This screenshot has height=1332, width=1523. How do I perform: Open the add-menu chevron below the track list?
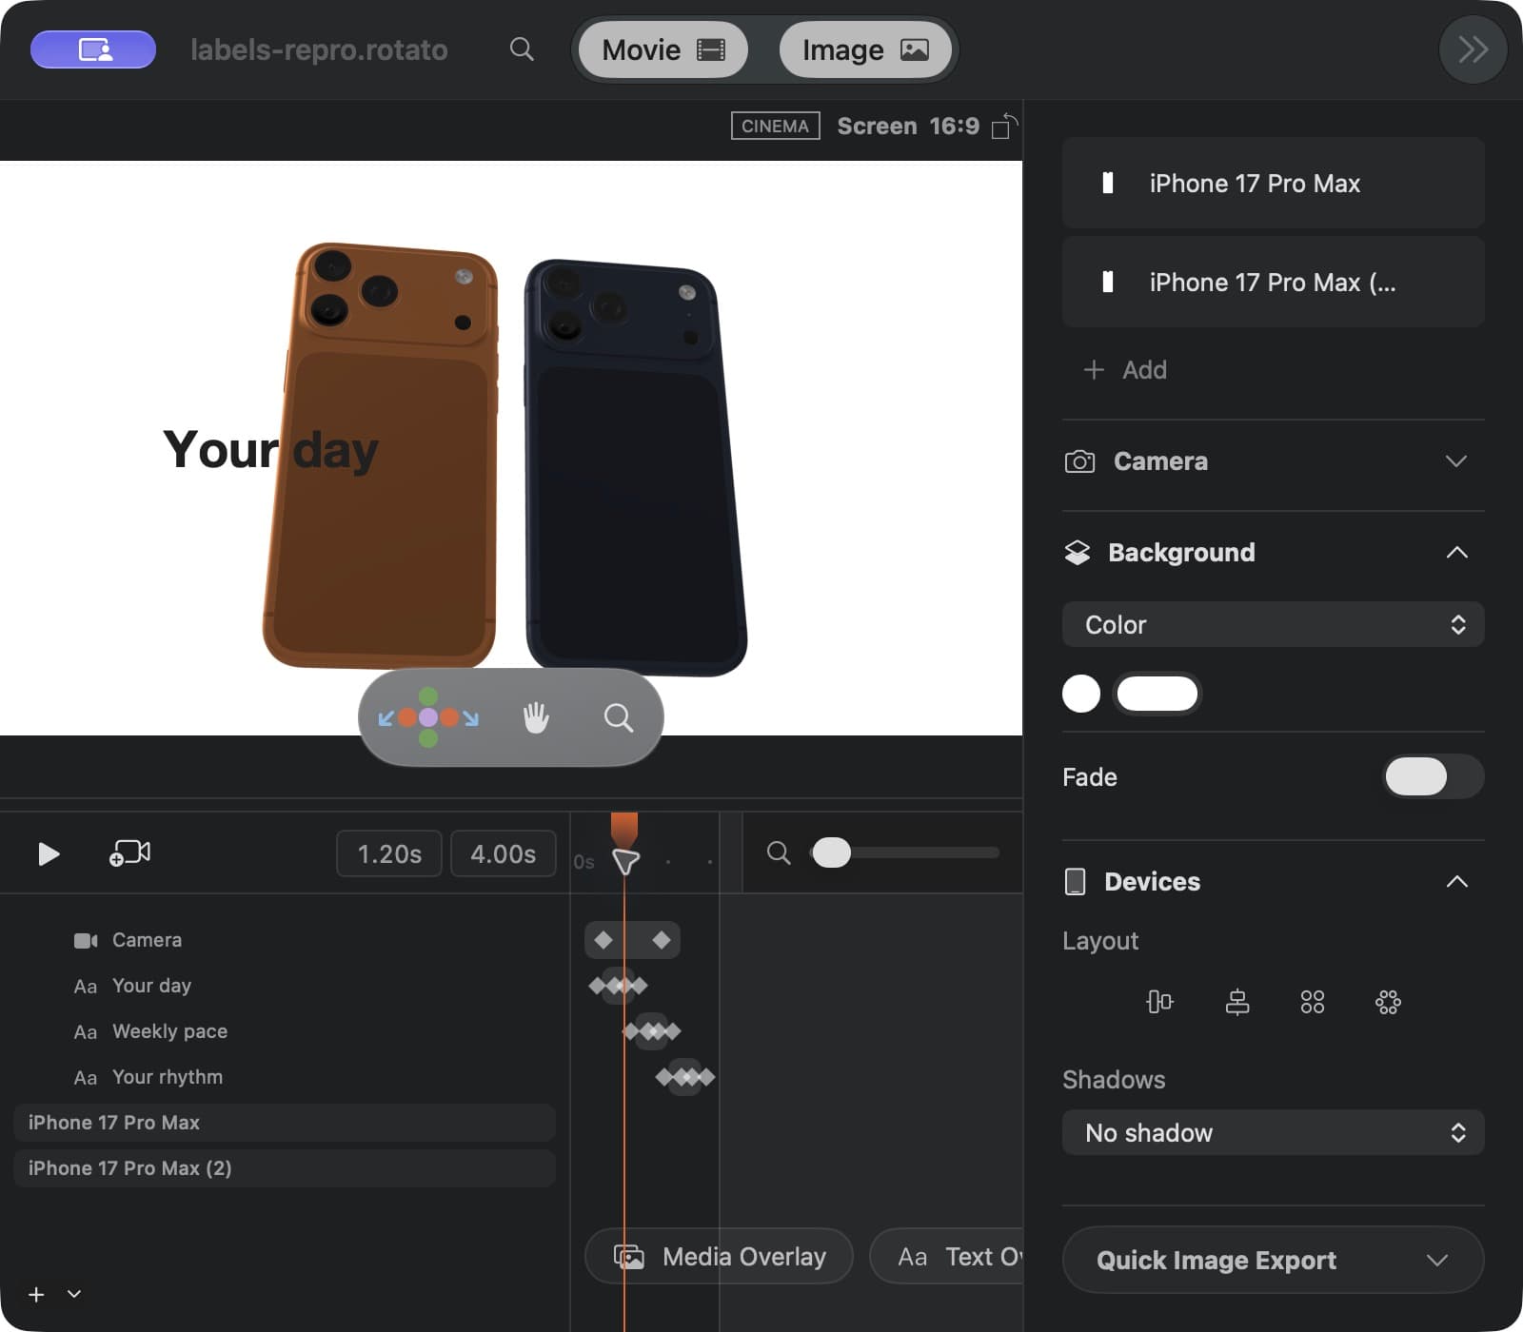tap(74, 1295)
